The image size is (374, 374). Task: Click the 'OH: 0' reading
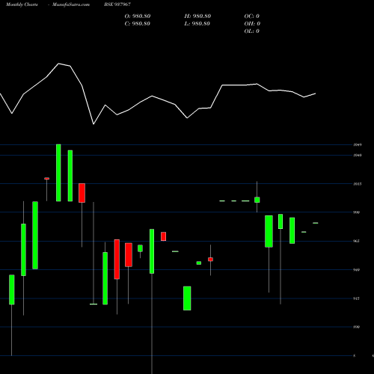[252, 24]
